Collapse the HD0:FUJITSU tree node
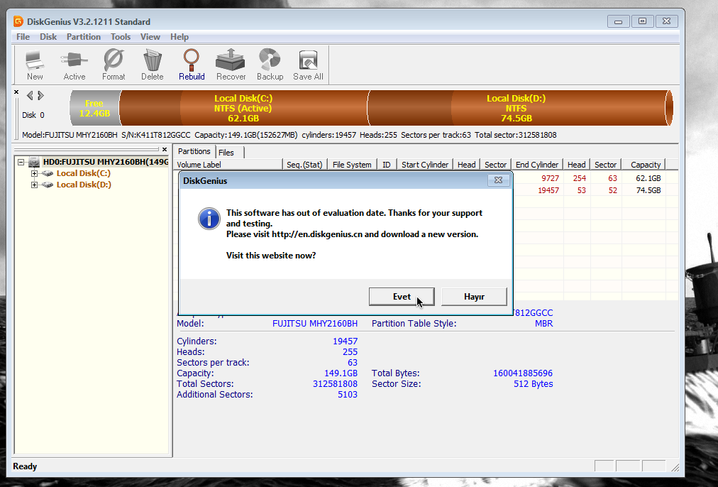 (x=21, y=162)
